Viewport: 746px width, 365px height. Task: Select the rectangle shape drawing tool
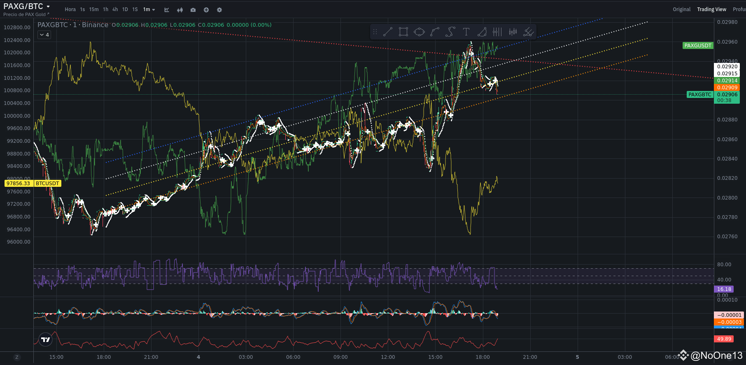(x=403, y=32)
